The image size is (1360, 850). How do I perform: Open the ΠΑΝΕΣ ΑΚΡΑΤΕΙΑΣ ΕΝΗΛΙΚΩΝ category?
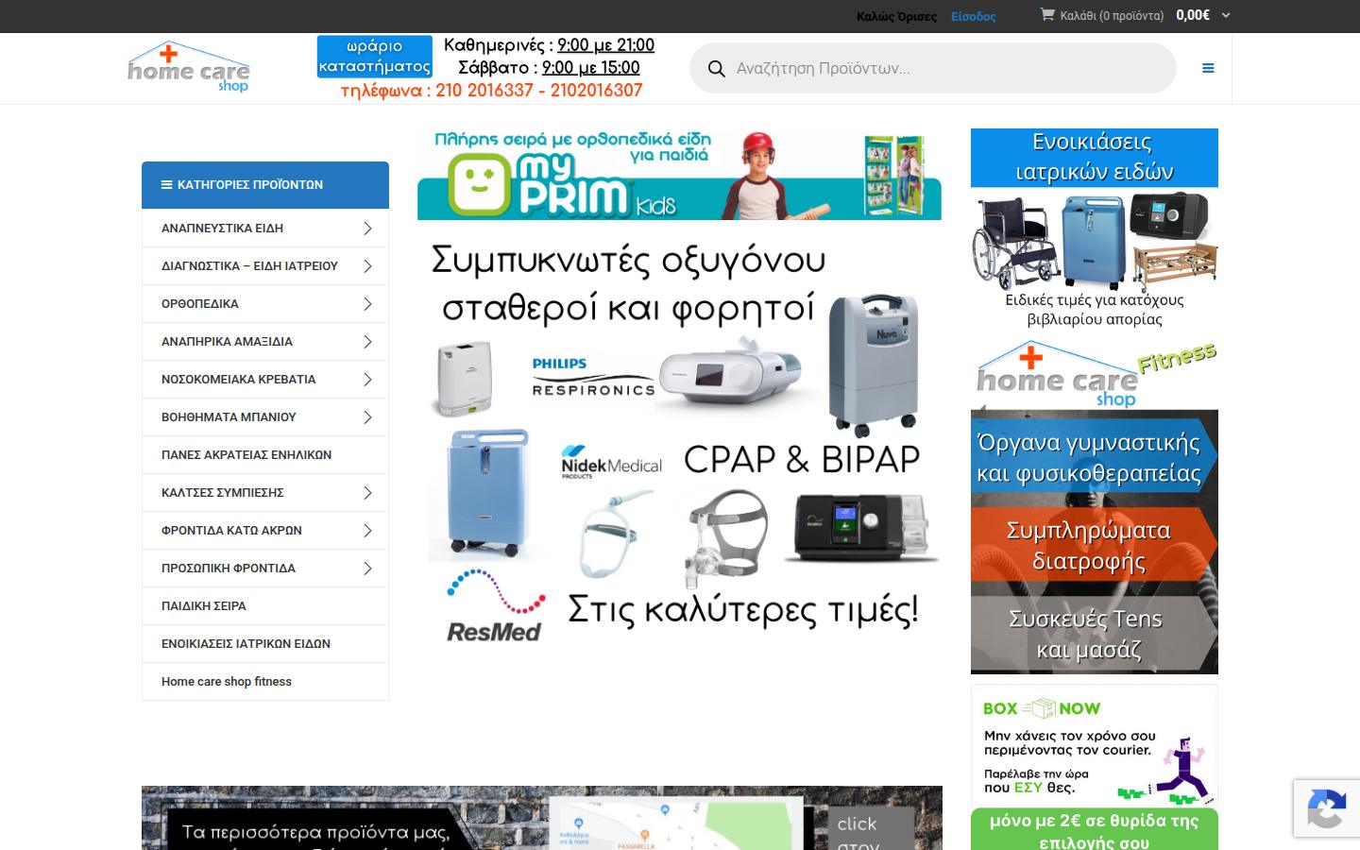click(246, 455)
